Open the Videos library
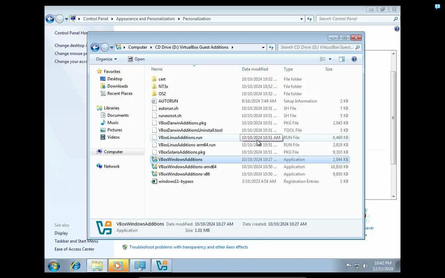The height and width of the screenshot is (278, 445). (113, 137)
